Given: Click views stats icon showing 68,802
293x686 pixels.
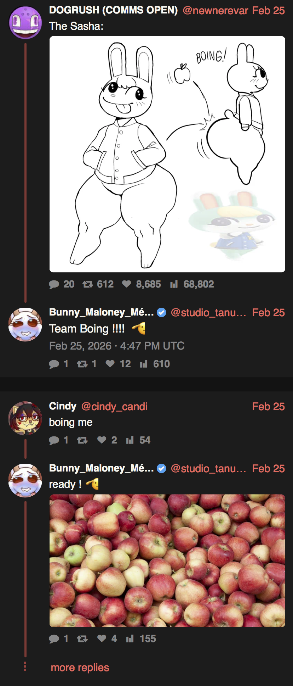Looking at the screenshot, I should pos(174,284).
